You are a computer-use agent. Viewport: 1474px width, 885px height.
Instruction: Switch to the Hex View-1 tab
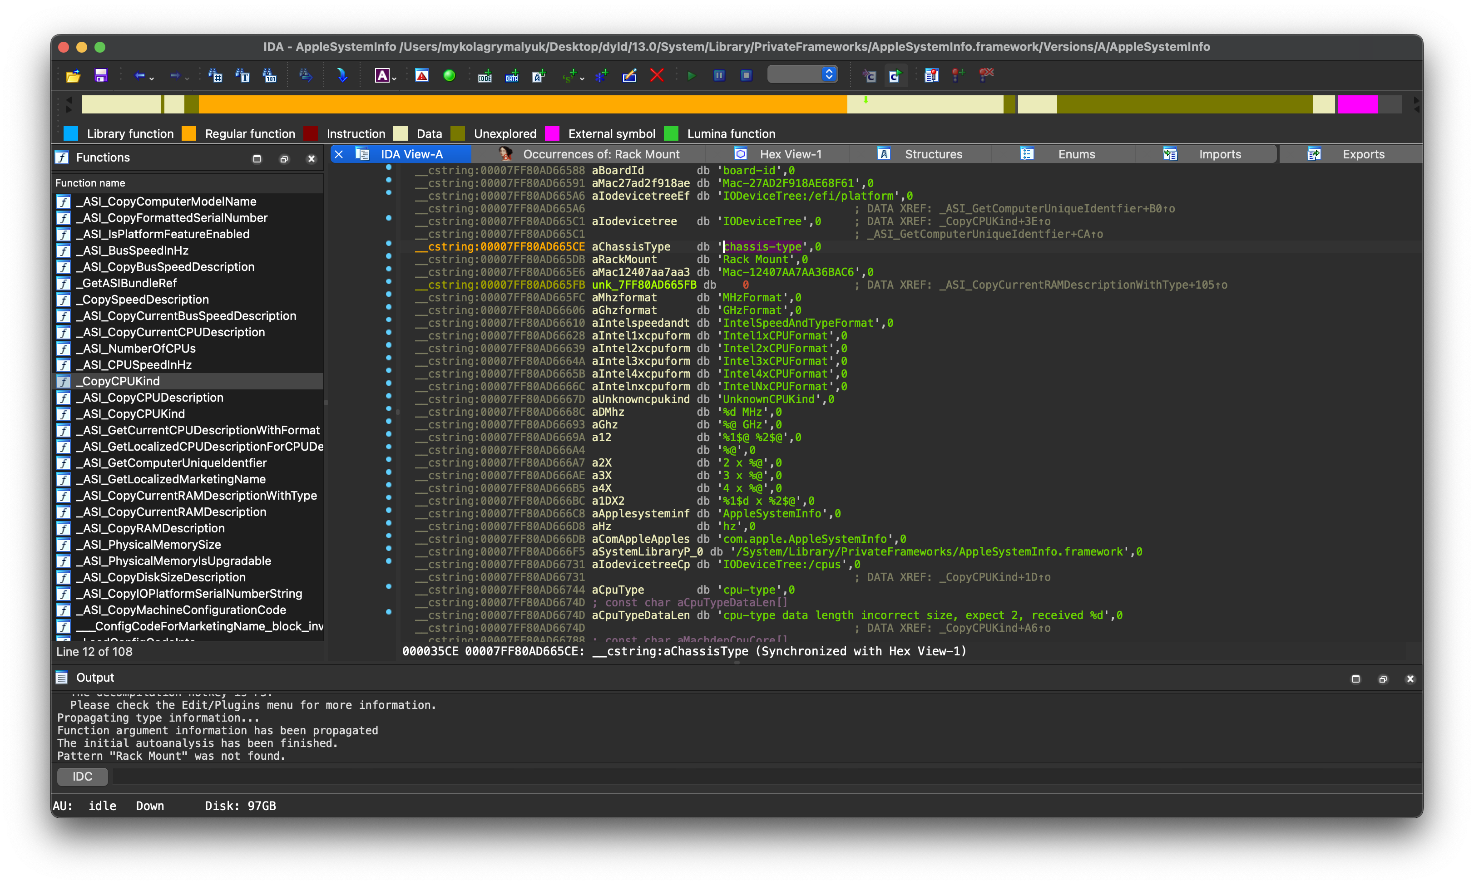click(x=790, y=154)
